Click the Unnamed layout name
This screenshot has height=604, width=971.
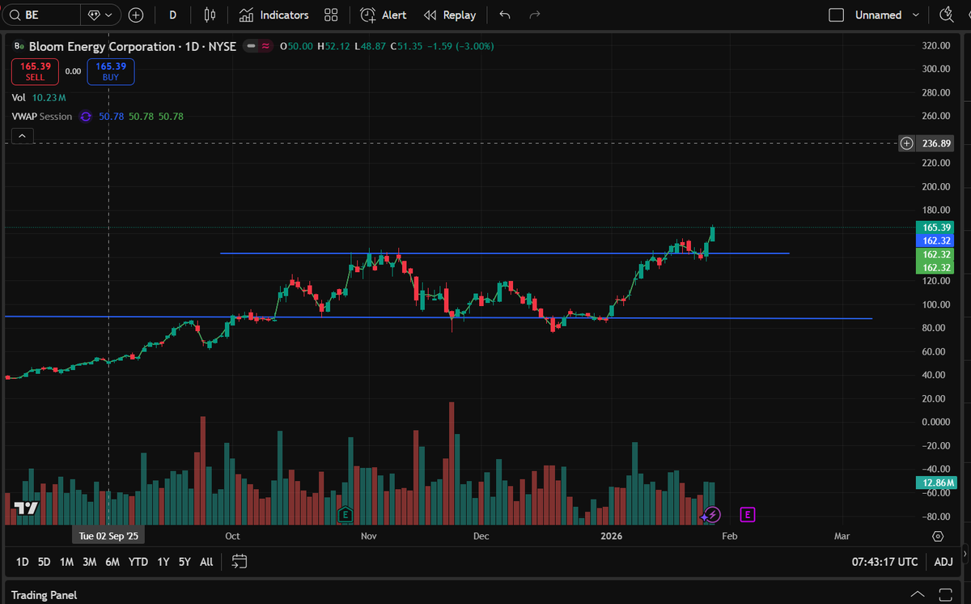pyautogui.click(x=878, y=15)
